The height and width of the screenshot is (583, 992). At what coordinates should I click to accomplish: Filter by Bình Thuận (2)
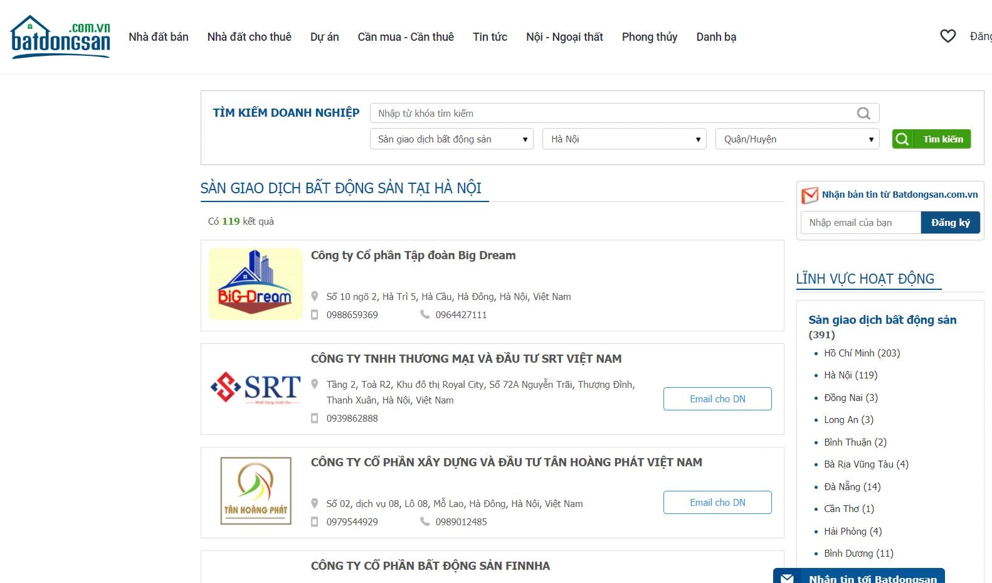click(855, 442)
